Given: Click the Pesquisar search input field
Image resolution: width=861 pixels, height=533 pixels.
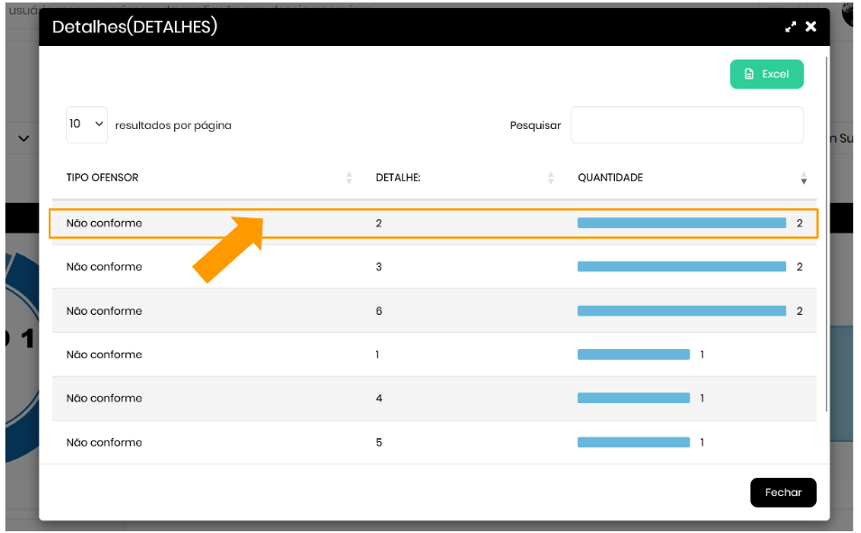Looking at the screenshot, I should pos(686,125).
